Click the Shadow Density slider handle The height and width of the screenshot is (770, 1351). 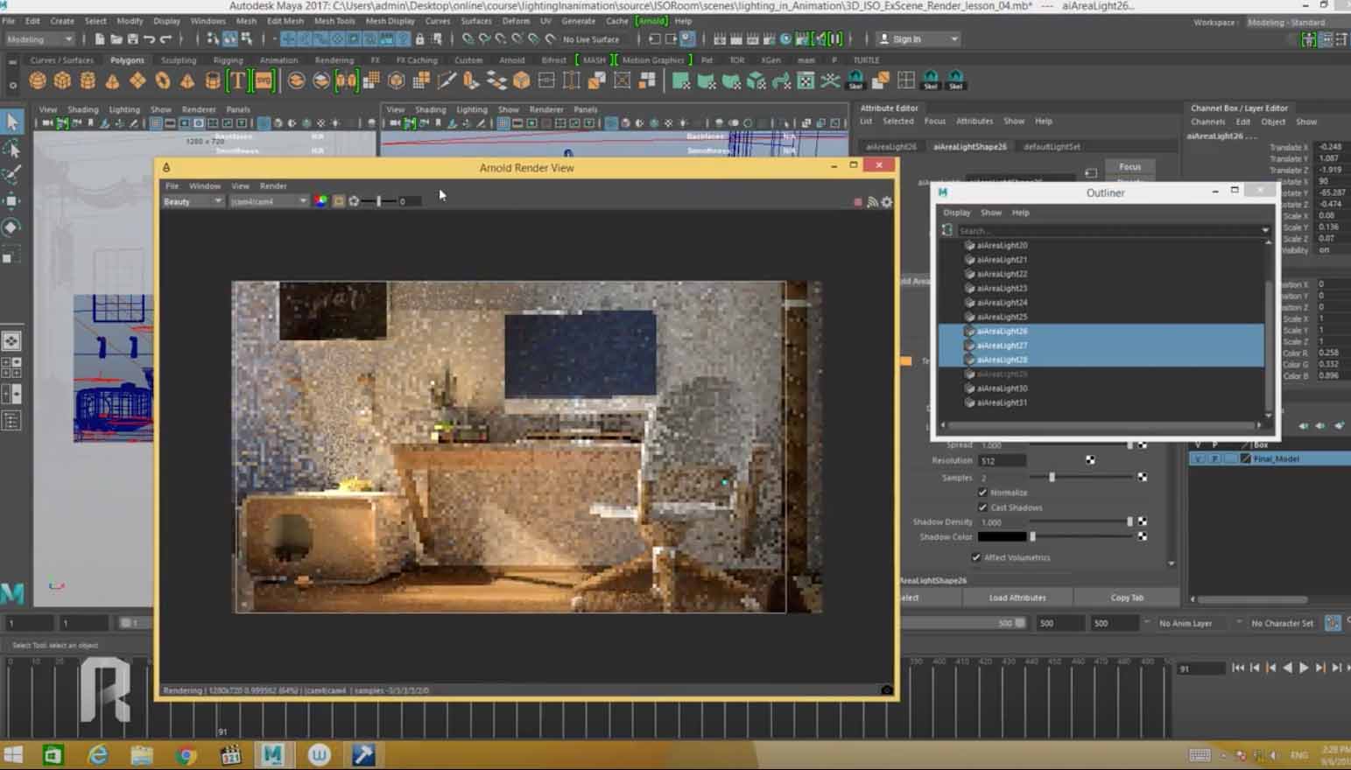tap(1129, 521)
